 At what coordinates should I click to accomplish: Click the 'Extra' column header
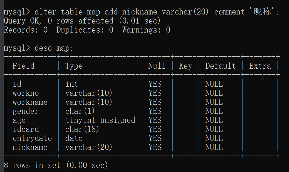coord(260,66)
